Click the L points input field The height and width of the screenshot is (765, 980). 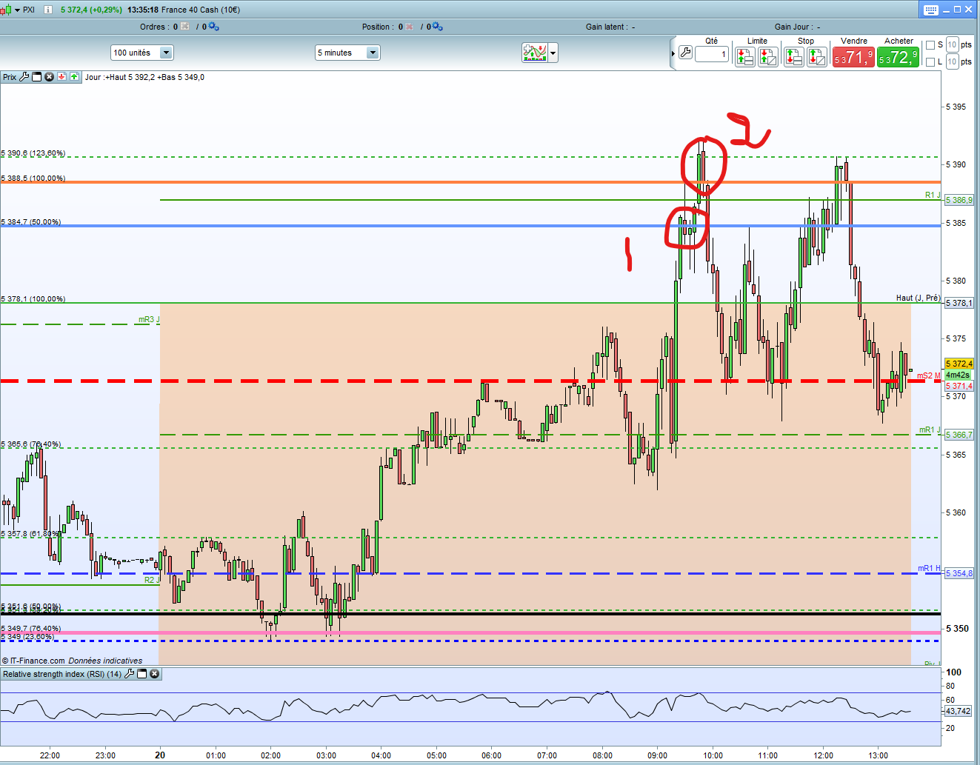pyautogui.click(x=952, y=61)
